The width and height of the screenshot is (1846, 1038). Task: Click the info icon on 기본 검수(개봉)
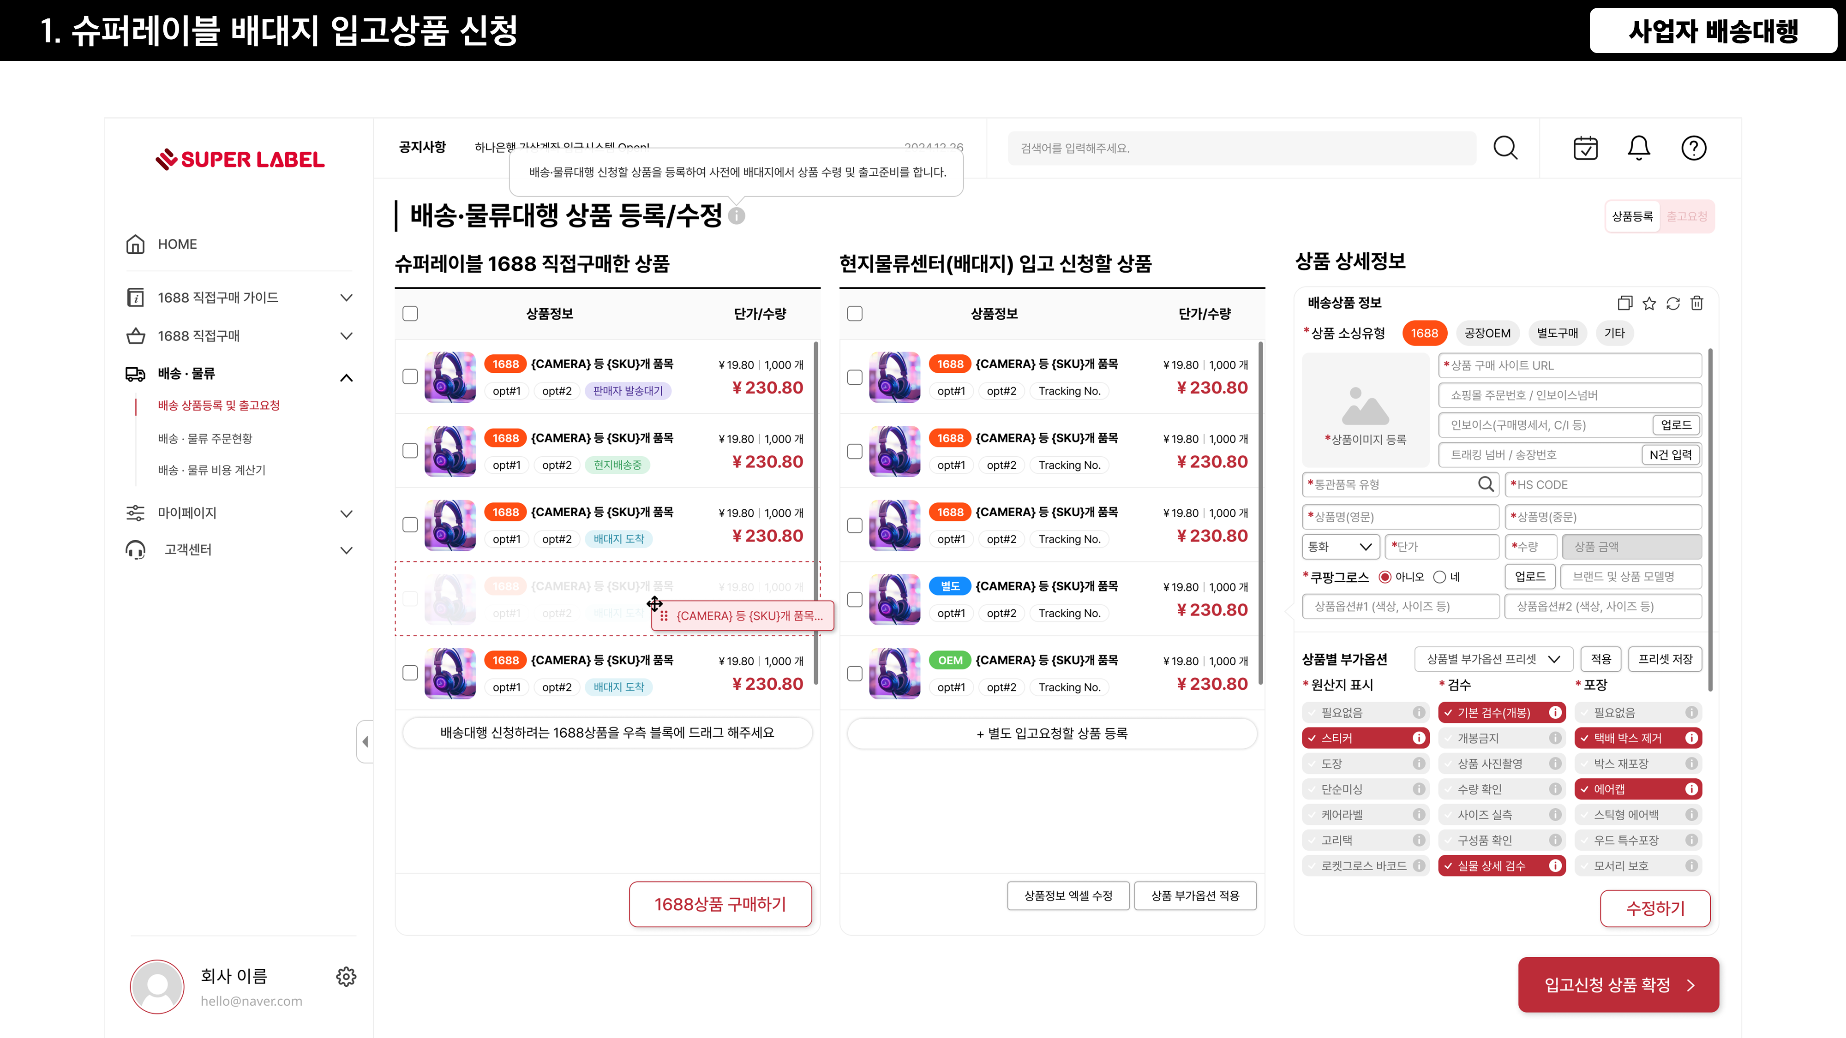point(1555,712)
